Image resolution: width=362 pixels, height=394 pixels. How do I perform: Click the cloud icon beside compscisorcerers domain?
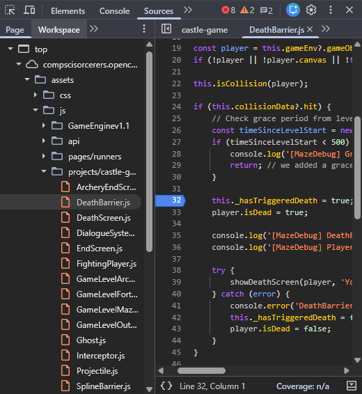click(x=32, y=65)
